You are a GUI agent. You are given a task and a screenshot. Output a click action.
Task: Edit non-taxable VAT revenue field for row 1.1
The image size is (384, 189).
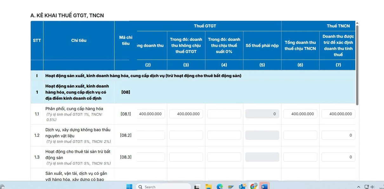(186, 114)
